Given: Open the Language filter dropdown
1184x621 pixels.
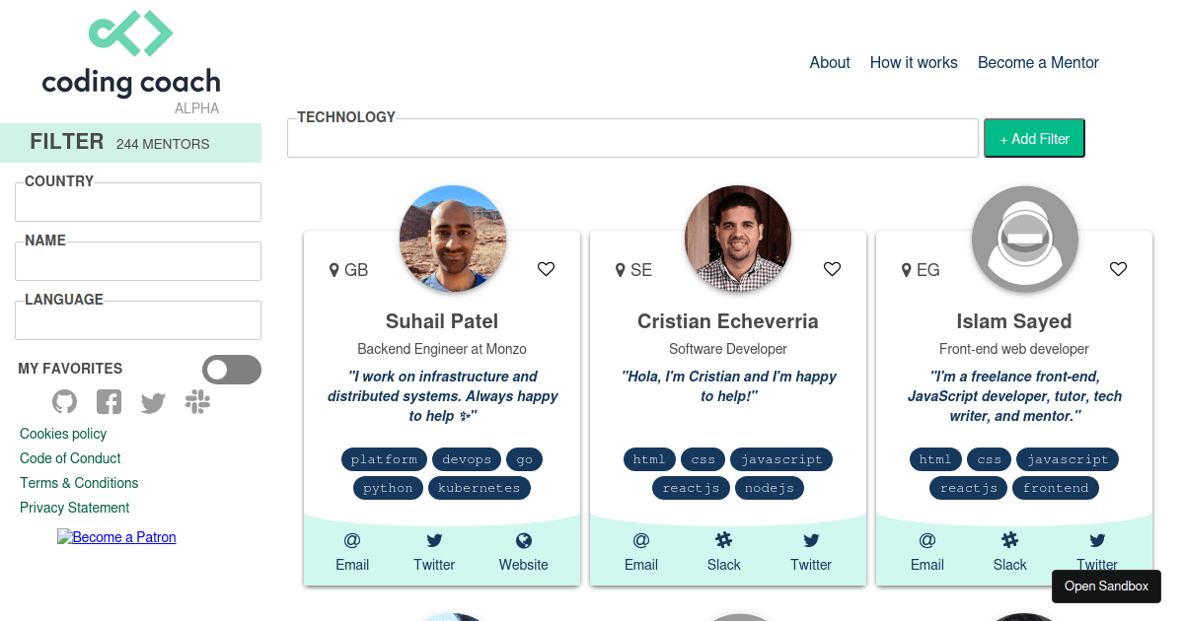Looking at the screenshot, I should point(138,320).
